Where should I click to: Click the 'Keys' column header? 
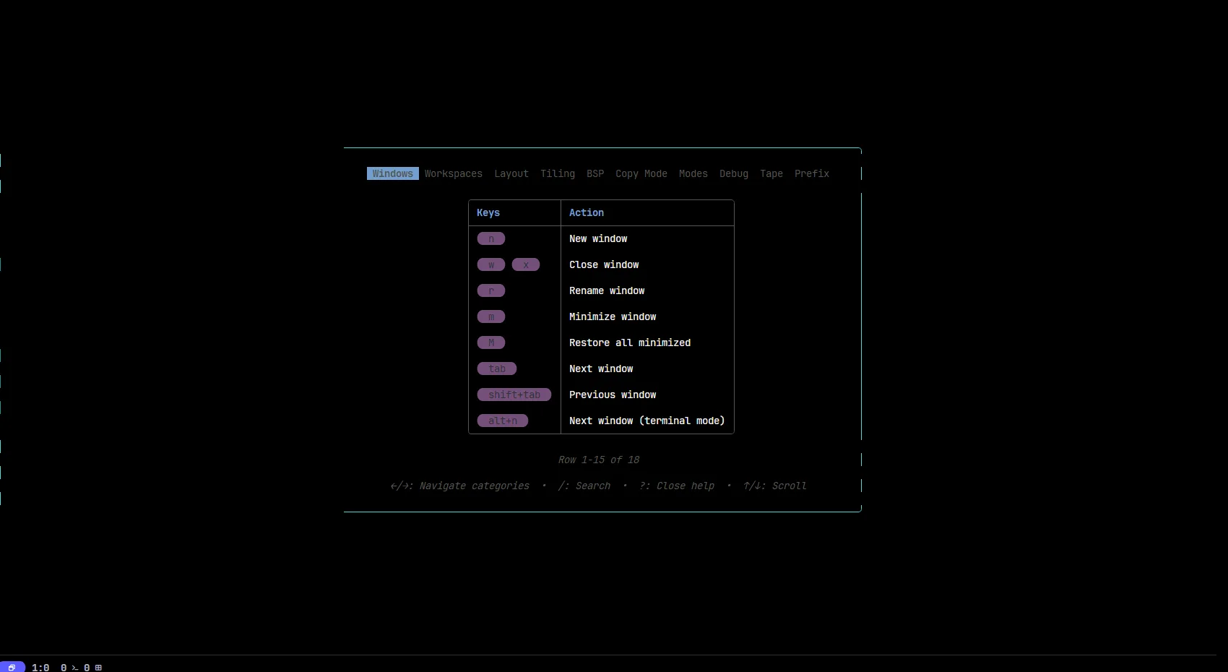488,212
